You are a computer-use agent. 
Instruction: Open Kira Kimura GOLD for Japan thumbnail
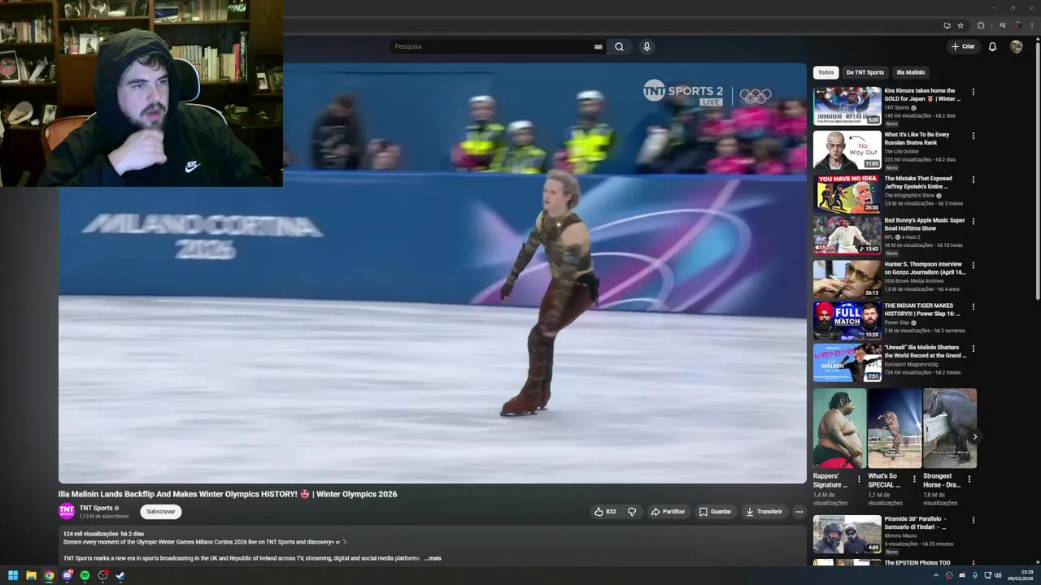[x=847, y=106]
